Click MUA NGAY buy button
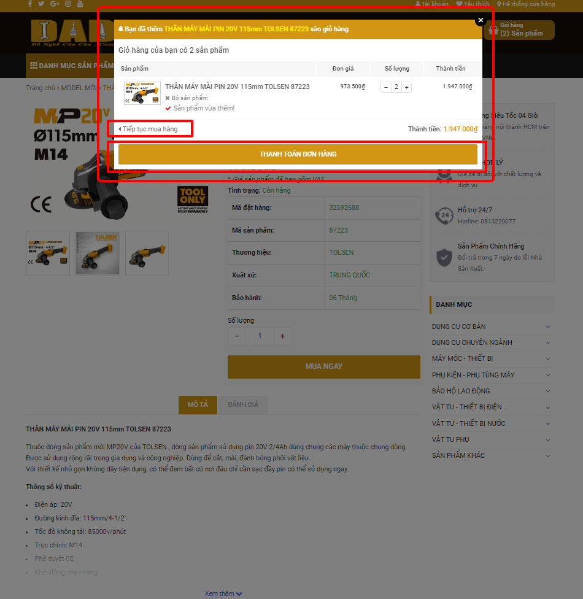Screen dimensions: 583x599 pyautogui.click(x=324, y=367)
